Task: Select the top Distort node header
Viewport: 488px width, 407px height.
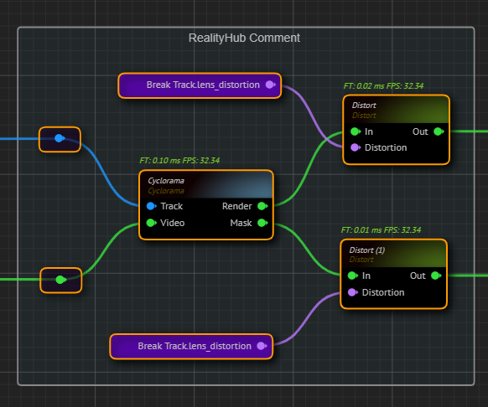Action: click(x=397, y=110)
